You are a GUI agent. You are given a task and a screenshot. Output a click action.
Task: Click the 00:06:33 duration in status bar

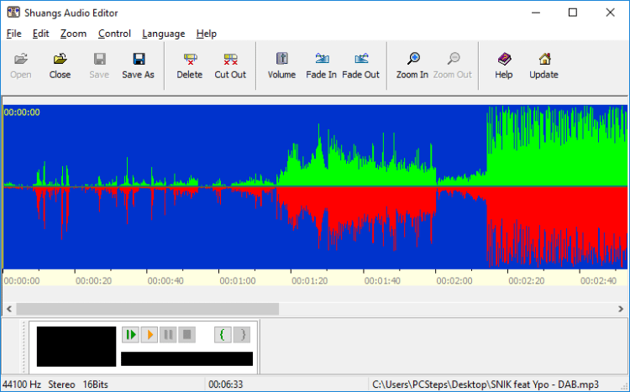[226, 384]
